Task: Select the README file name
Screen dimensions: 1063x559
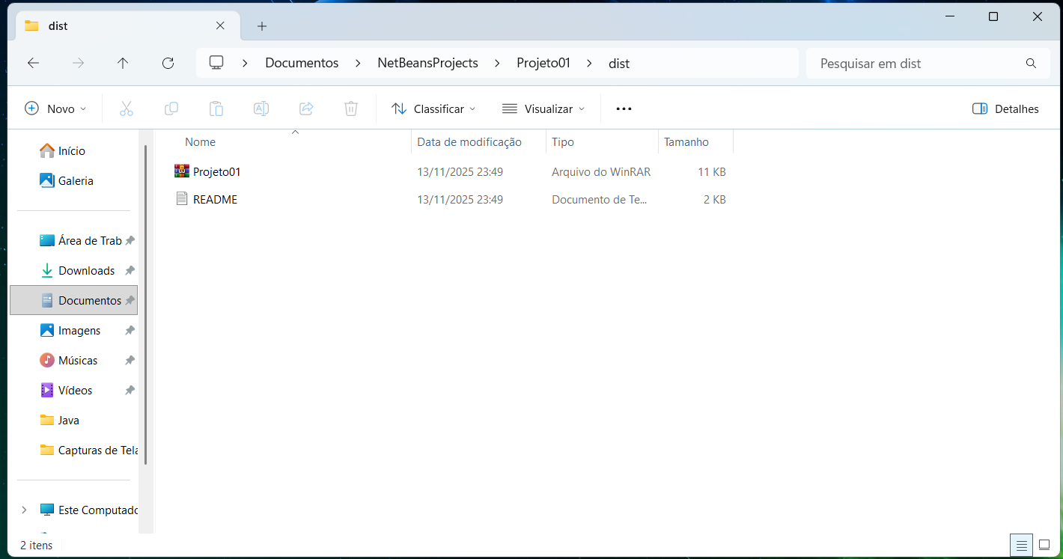Action: pos(215,199)
